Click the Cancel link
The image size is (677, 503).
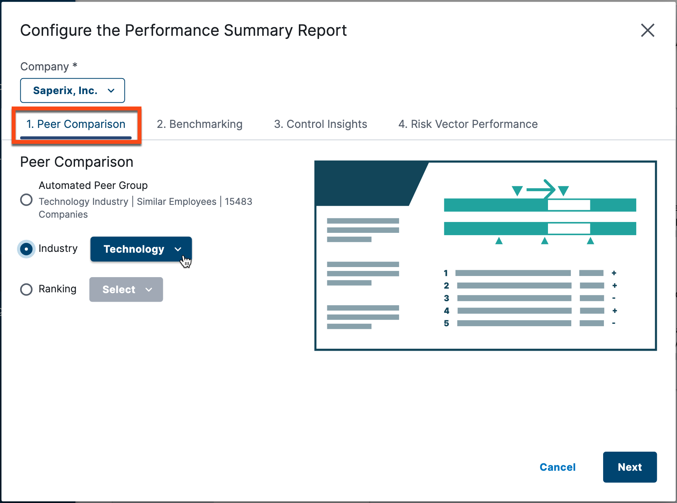[x=558, y=467]
